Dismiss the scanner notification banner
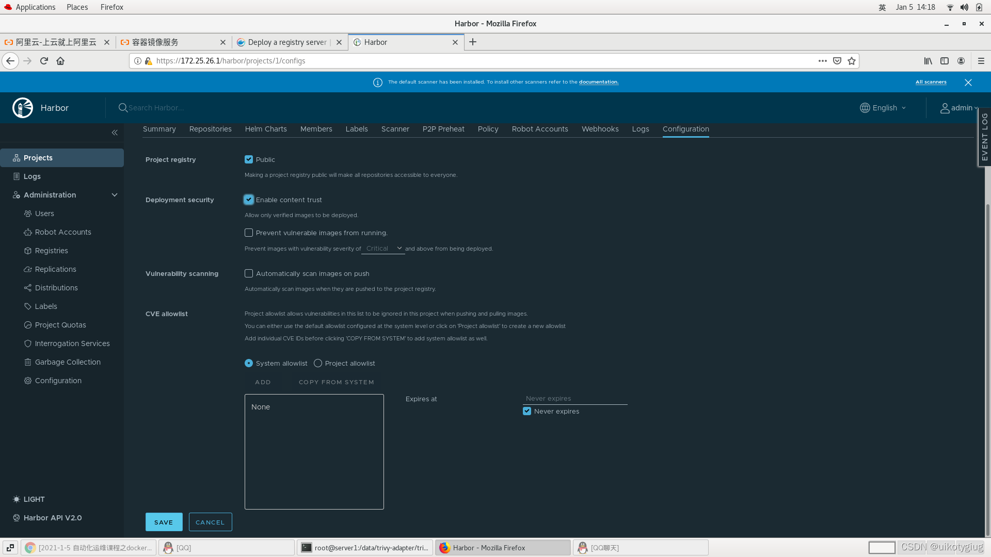991x557 pixels. [968, 83]
